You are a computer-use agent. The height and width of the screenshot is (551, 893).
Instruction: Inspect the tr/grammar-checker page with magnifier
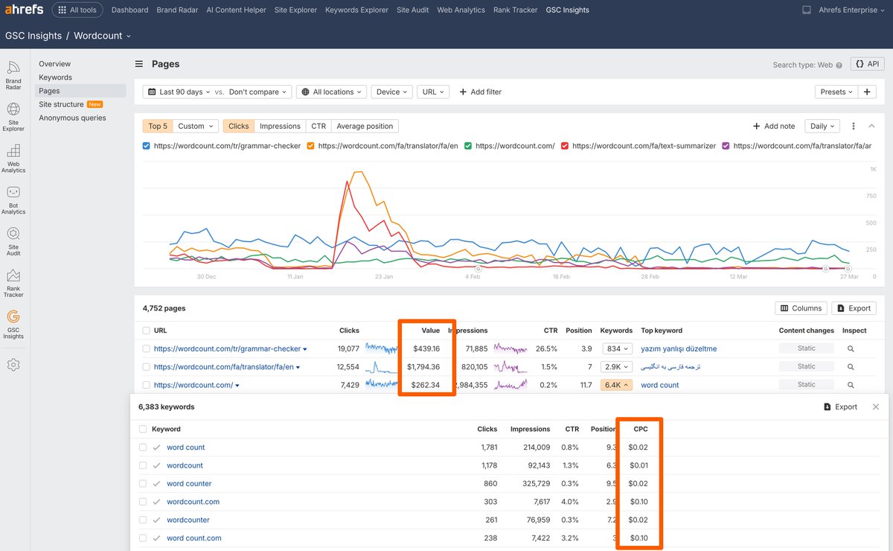click(x=851, y=348)
